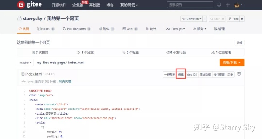This screenshot has width=262, height=139.
Task: Open the notifications bell
Action: pos(219,5)
